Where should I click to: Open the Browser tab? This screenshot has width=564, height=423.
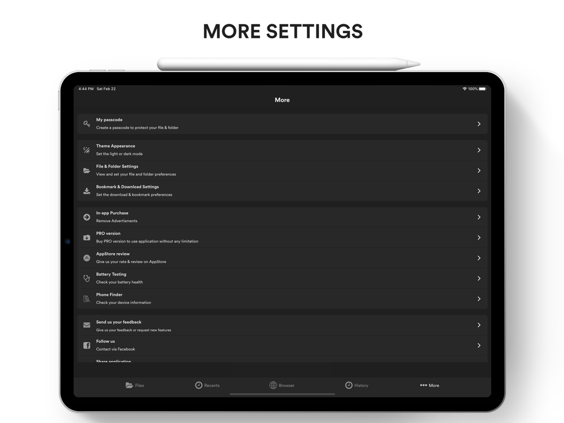[282, 385]
